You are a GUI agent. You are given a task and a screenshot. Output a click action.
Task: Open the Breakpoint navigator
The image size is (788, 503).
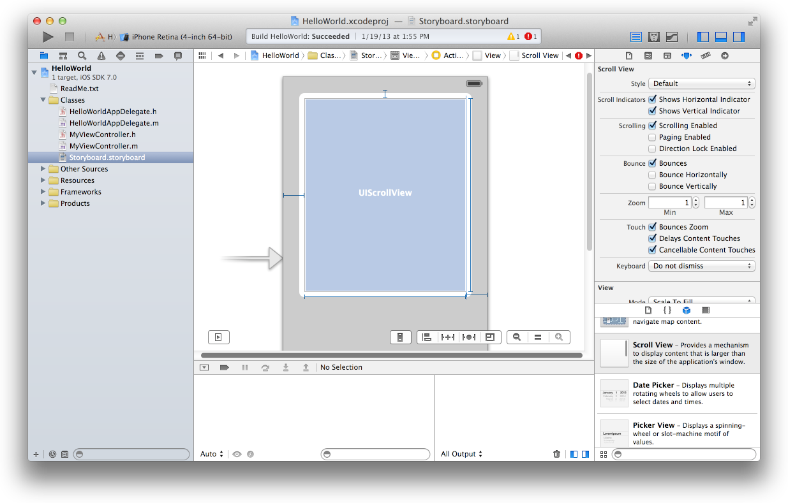159,55
